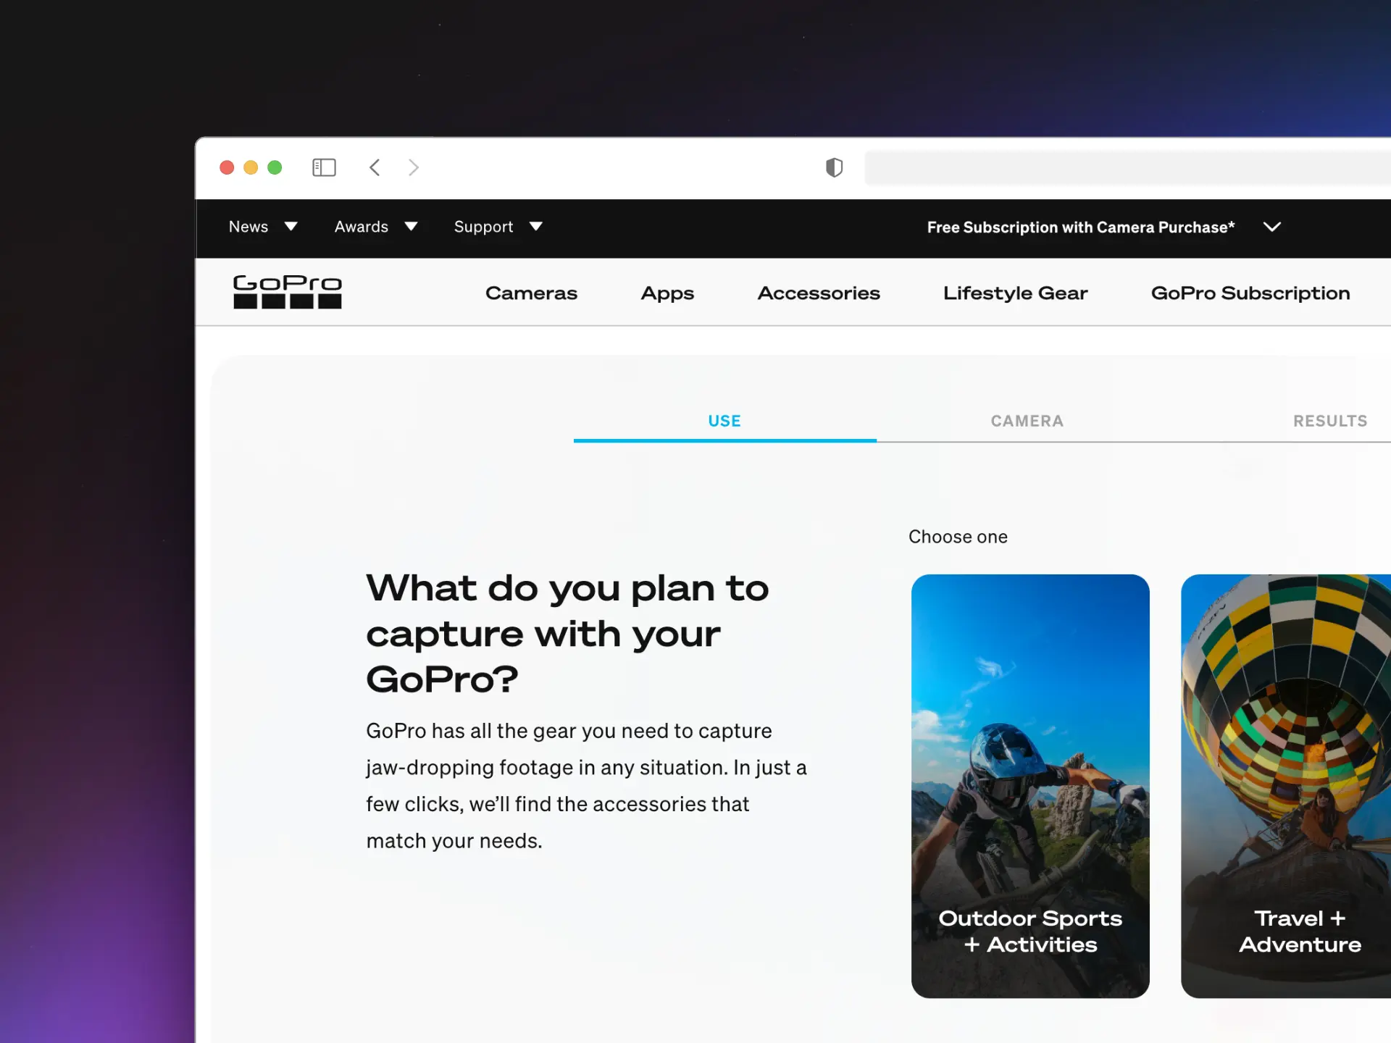Viewport: 1391px width, 1043px height.
Task: Open the Cameras menu
Action: point(531,293)
